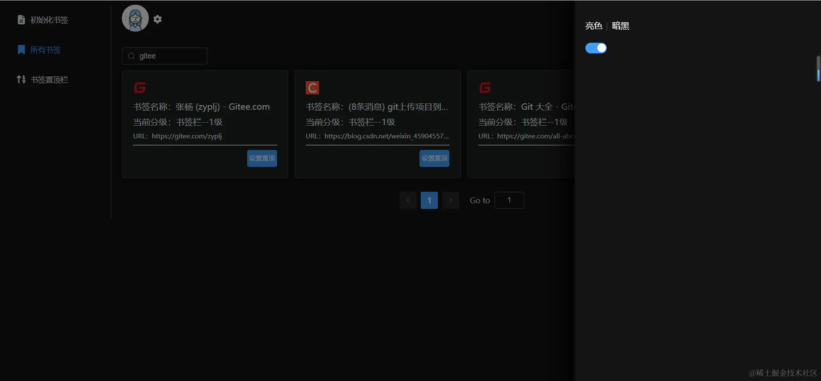821x381 pixels.
Task: Click Gitee favicon on Git 大全 card
Action: click(485, 88)
